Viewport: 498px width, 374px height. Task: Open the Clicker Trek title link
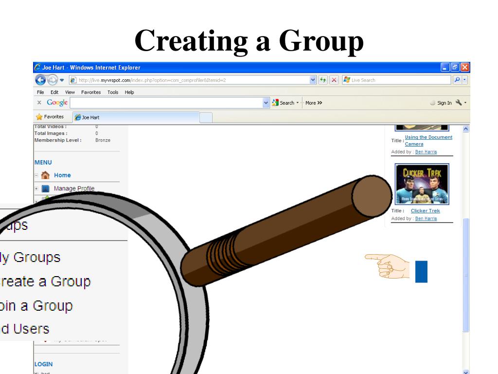(425, 210)
